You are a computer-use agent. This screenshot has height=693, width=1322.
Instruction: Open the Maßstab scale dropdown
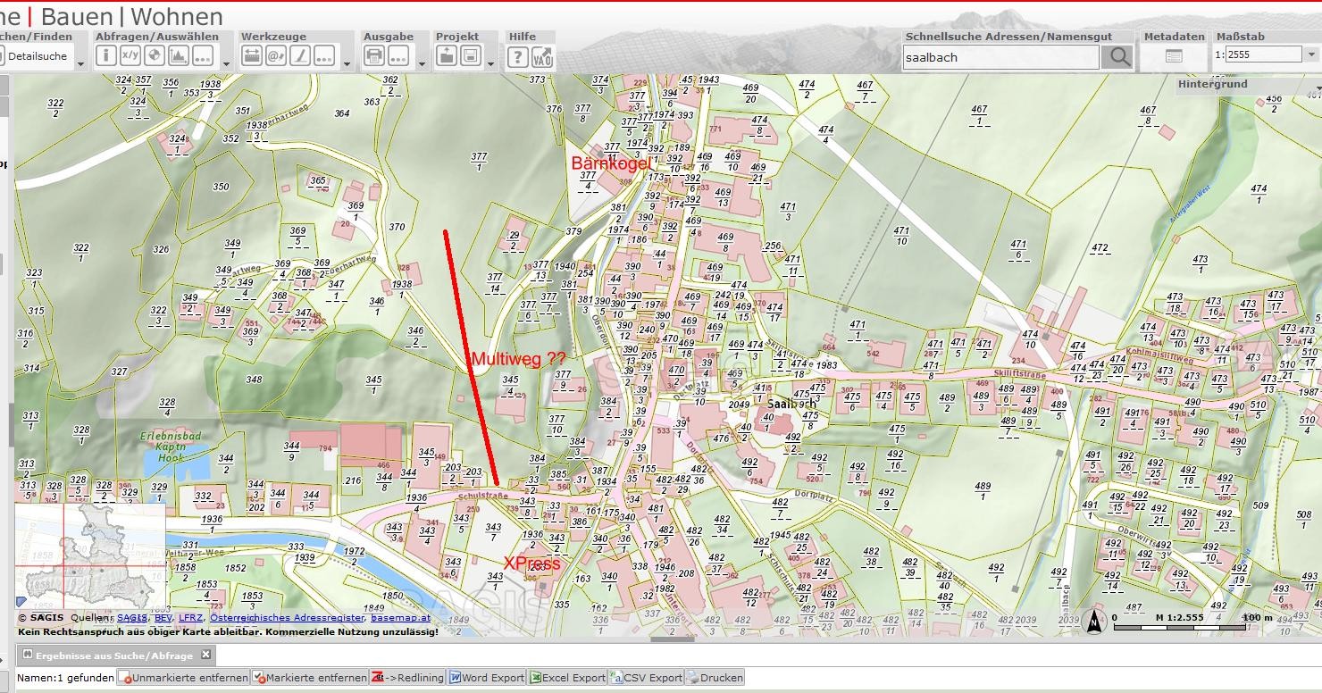(1311, 55)
